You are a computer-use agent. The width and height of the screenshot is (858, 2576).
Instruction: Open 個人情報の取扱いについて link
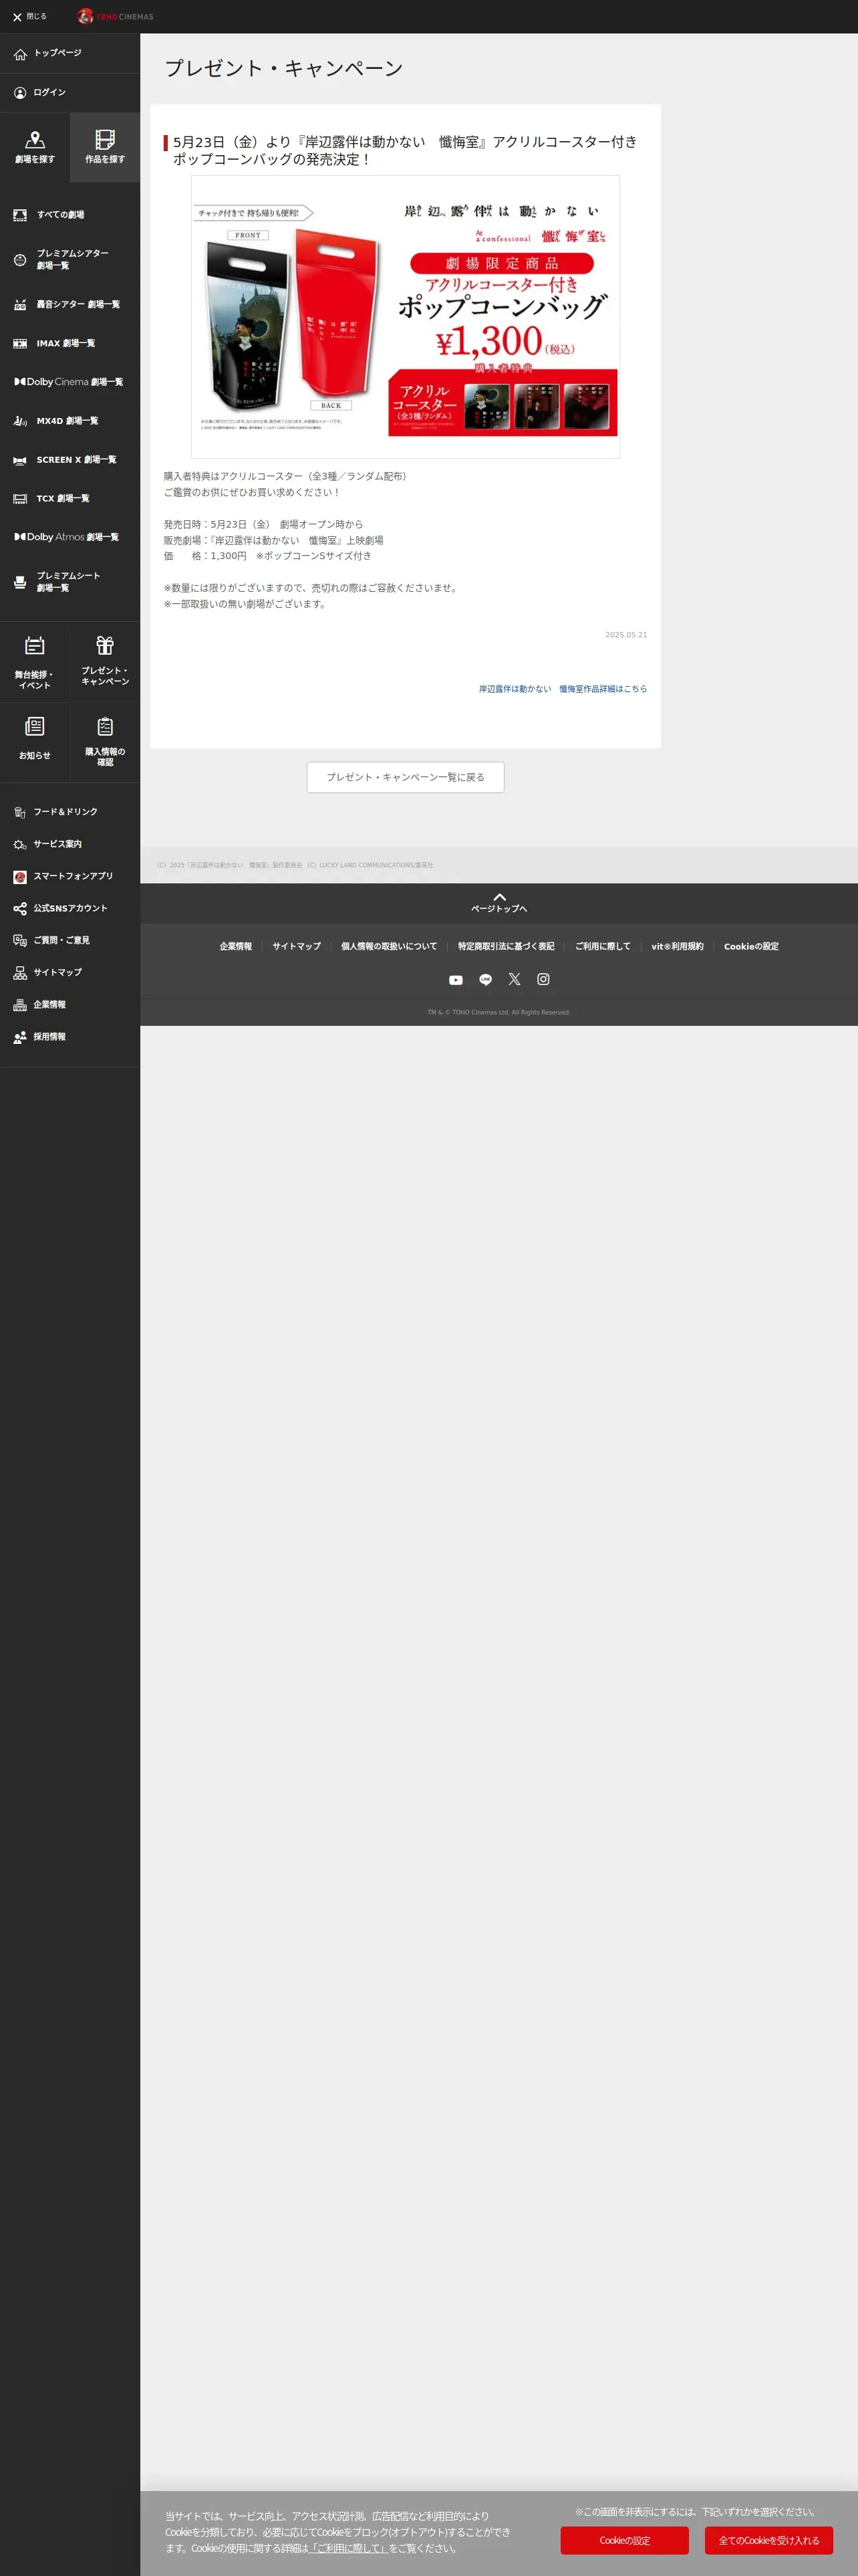coord(390,946)
